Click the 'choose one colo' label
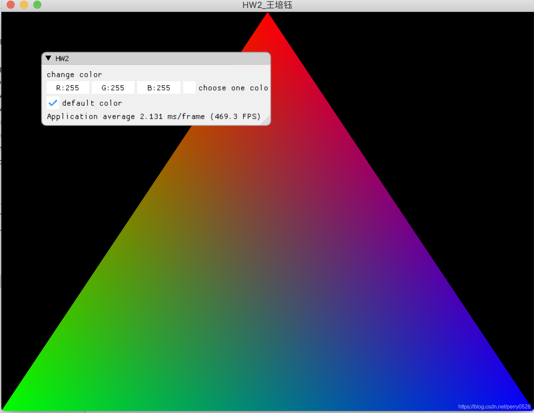This screenshot has width=534, height=413. click(x=233, y=88)
